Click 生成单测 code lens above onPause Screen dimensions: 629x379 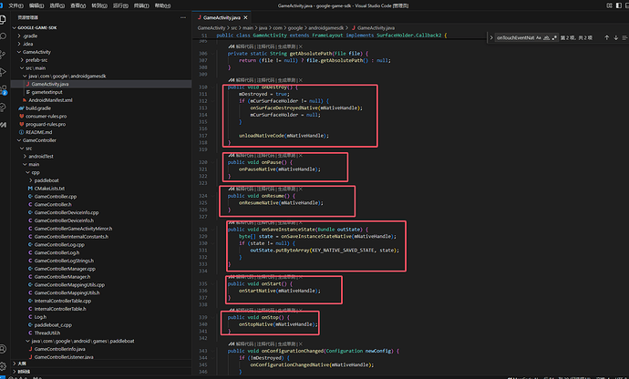pos(287,156)
